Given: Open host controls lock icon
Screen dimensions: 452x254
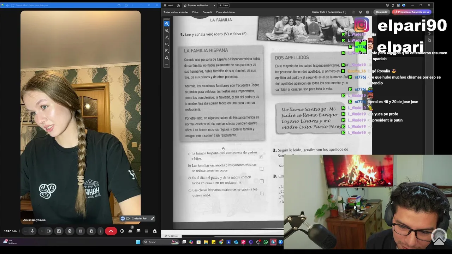Looking at the screenshot, I should click(x=155, y=231).
